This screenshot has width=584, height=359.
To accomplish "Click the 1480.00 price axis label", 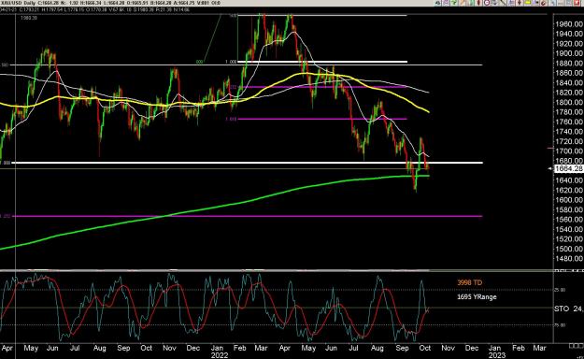I will click(x=569, y=258).
